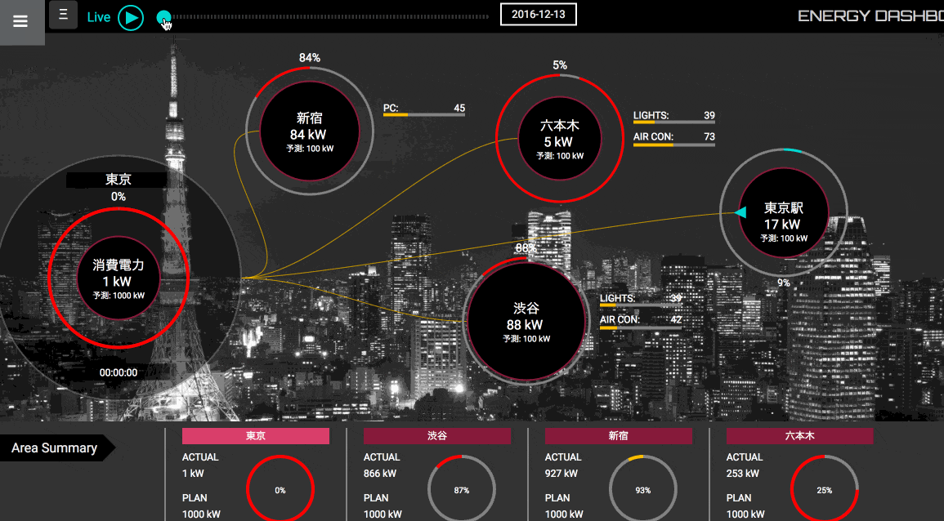Click the 5% label above 六本木

[560, 65]
